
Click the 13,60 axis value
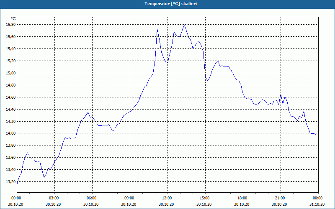(11, 158)
